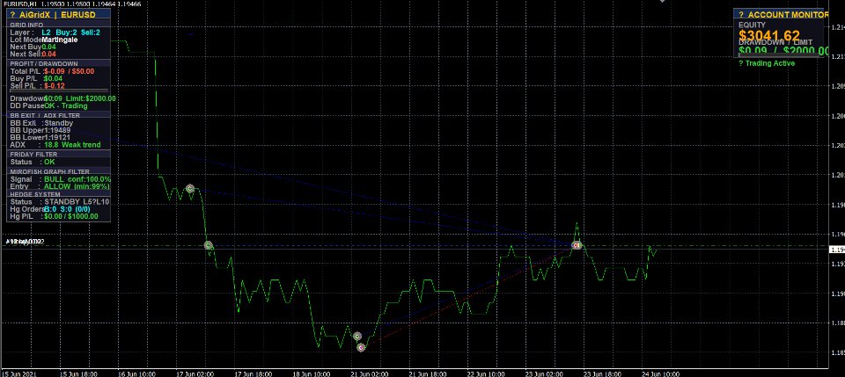
Task: Select the trade marker near 23 Jun peak
Action: point(577,245)
